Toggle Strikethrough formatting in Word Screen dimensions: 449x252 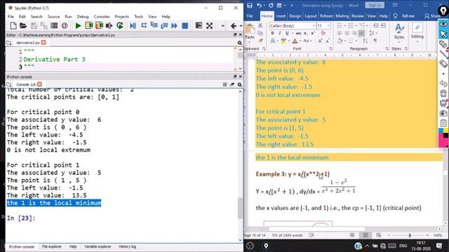(298, 34)
